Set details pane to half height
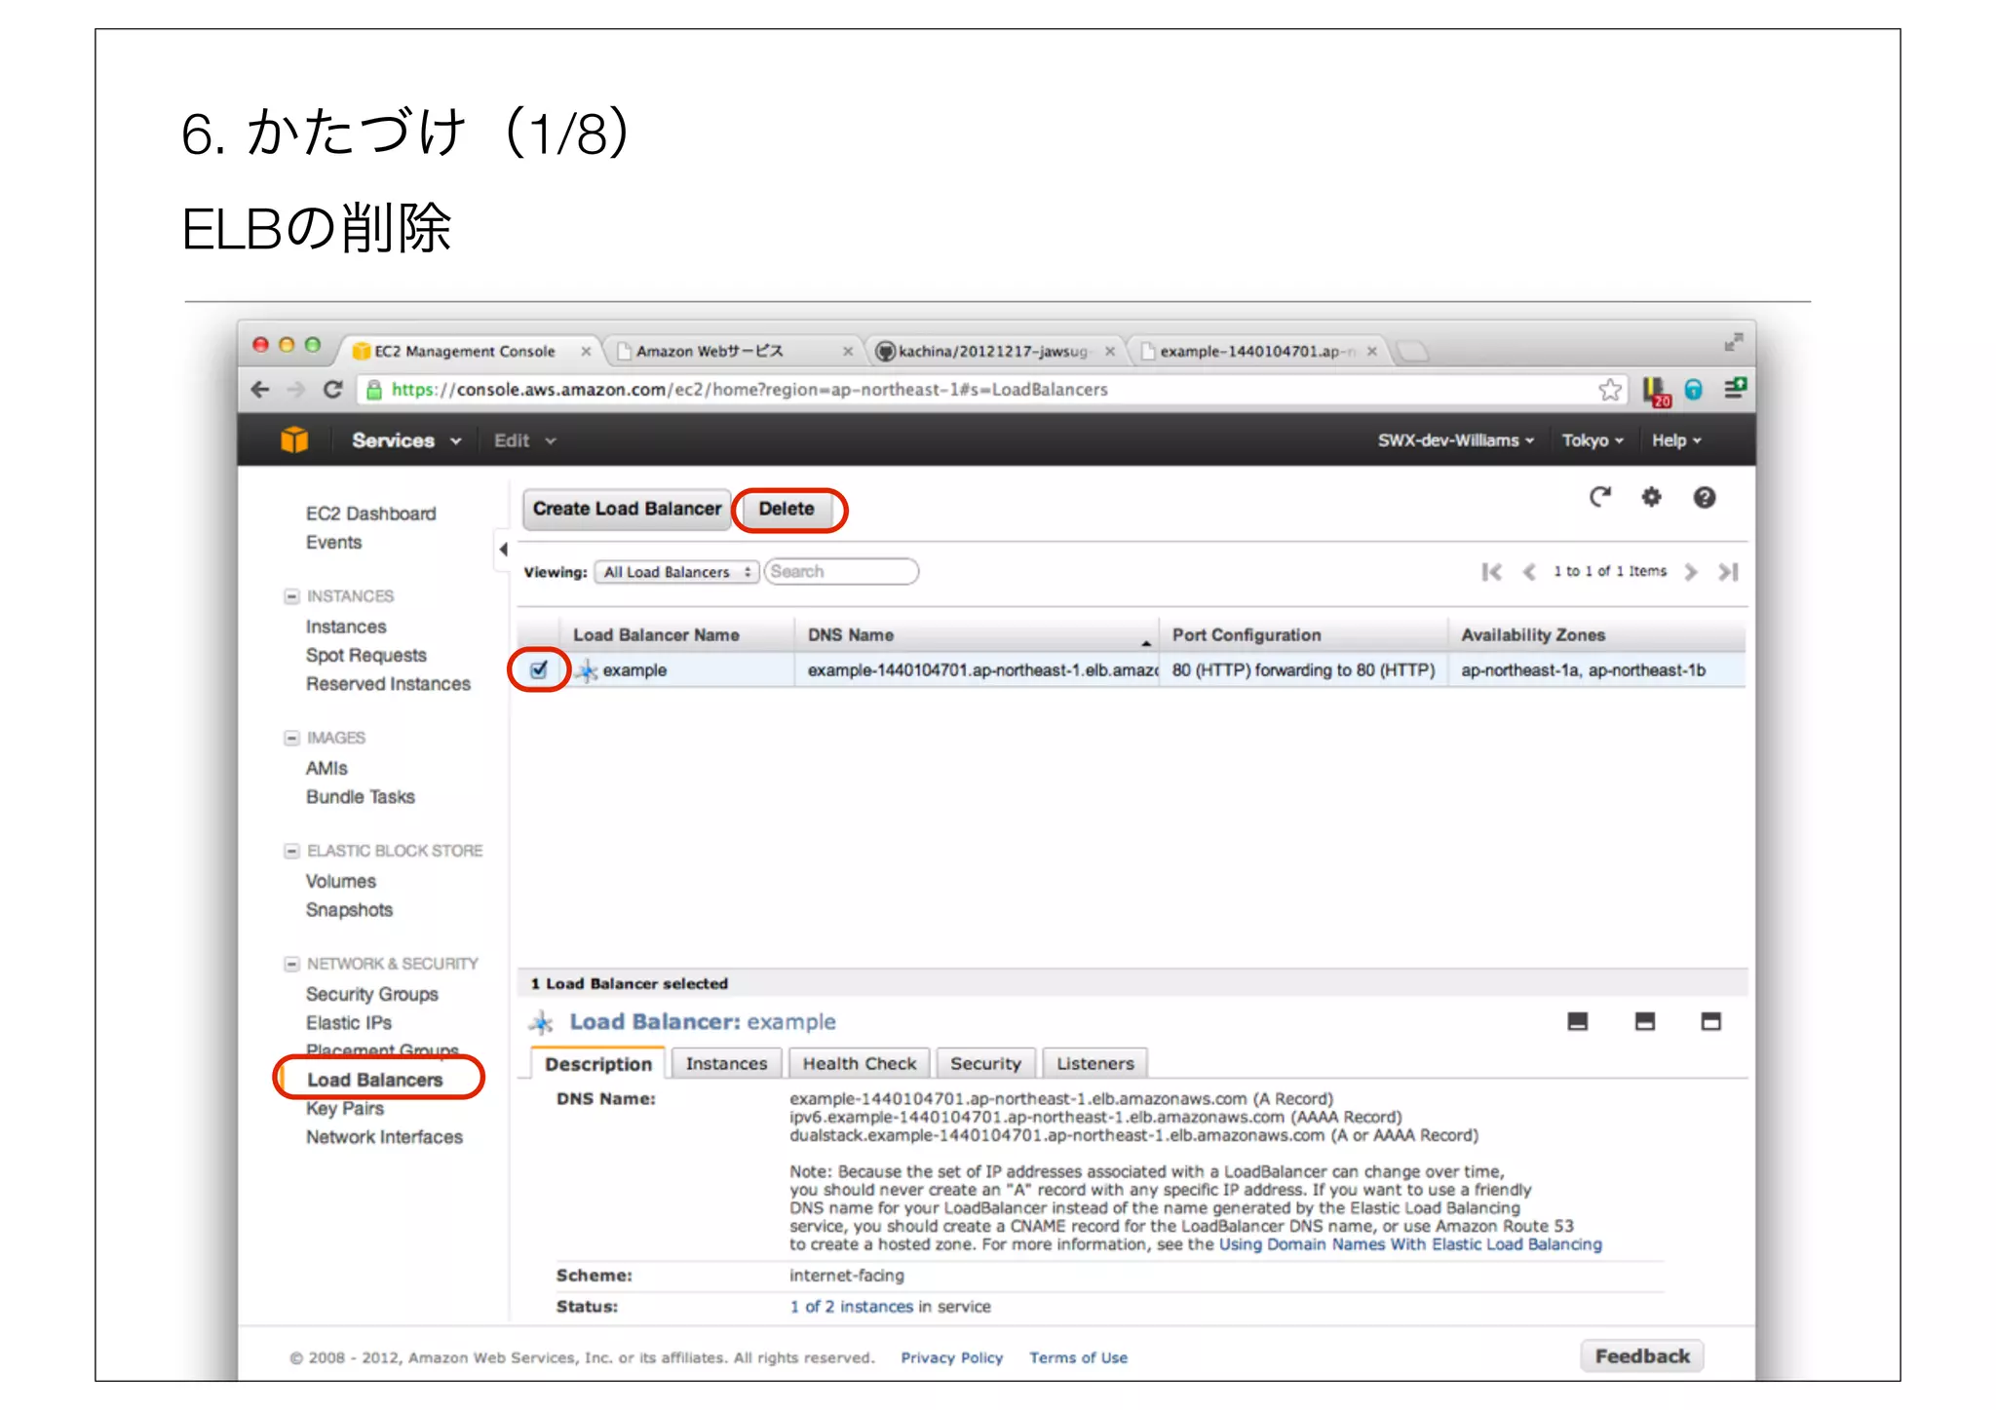Viewport: 1996px width, 1410px height. pos(1644,1021)
